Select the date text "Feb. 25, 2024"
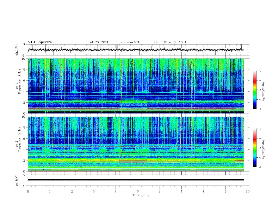The height and width of the screenshot is (215, 279). (98, 42)
